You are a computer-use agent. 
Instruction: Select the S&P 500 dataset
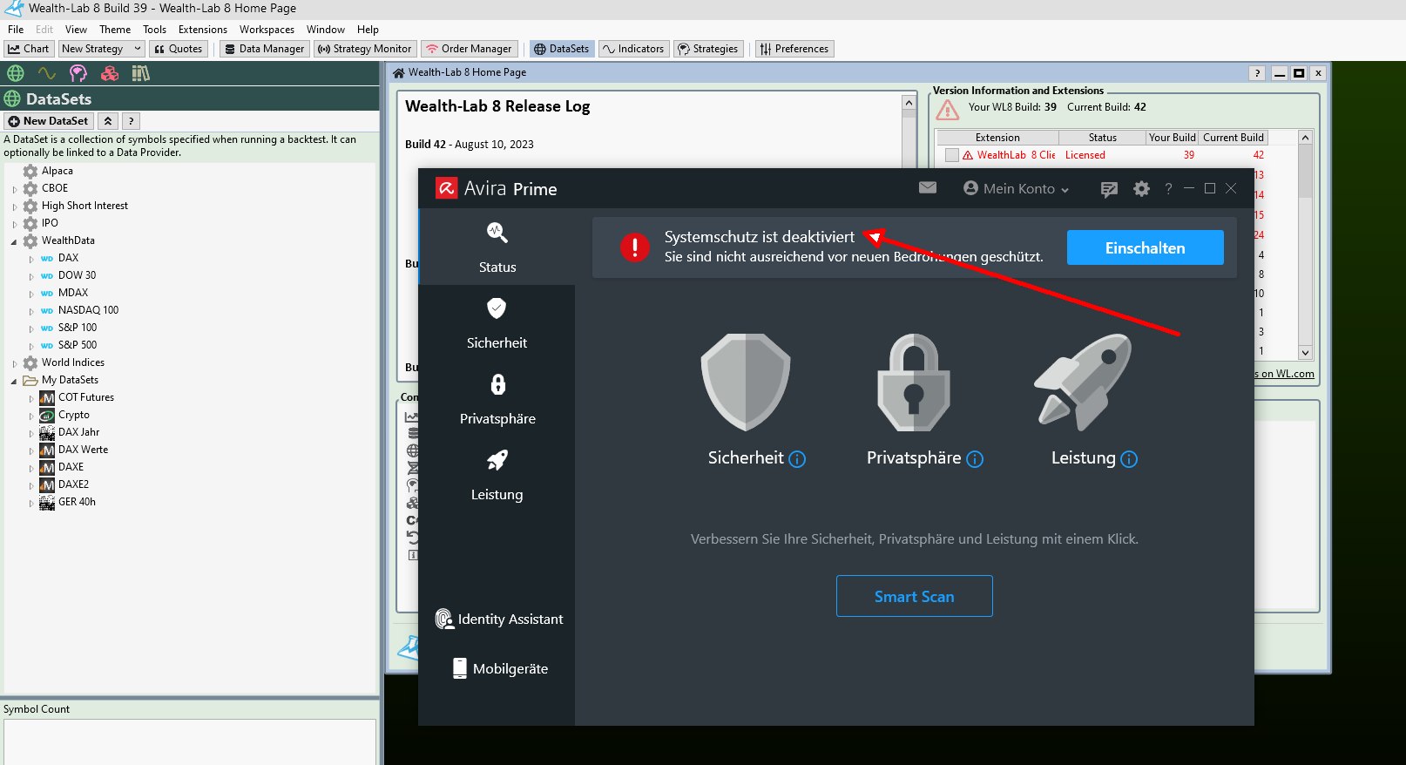pyautogui.click(x=78, y=345)
